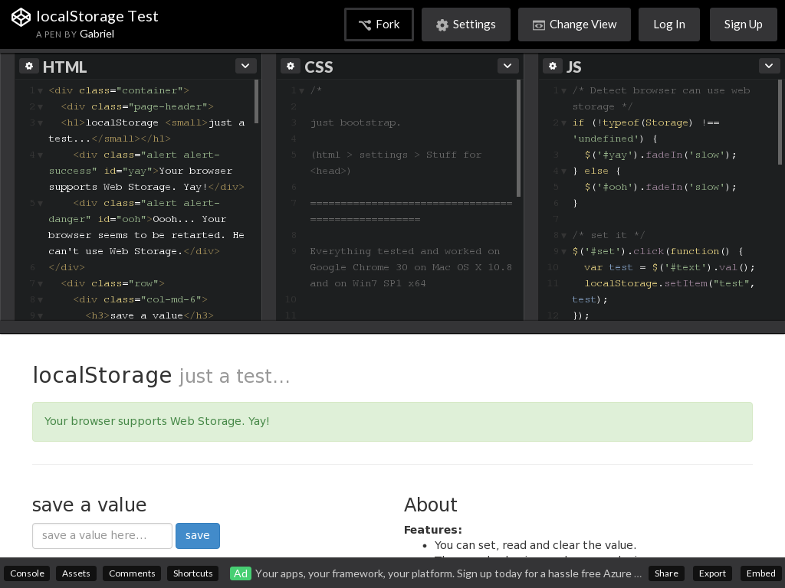This screenshot has height=588, width=785.
Task: Click the Log In button
Action: [668, 24]
